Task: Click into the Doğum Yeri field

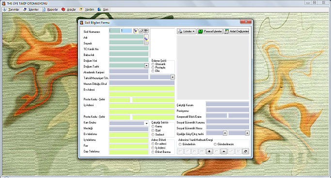Action: [129, 60]
